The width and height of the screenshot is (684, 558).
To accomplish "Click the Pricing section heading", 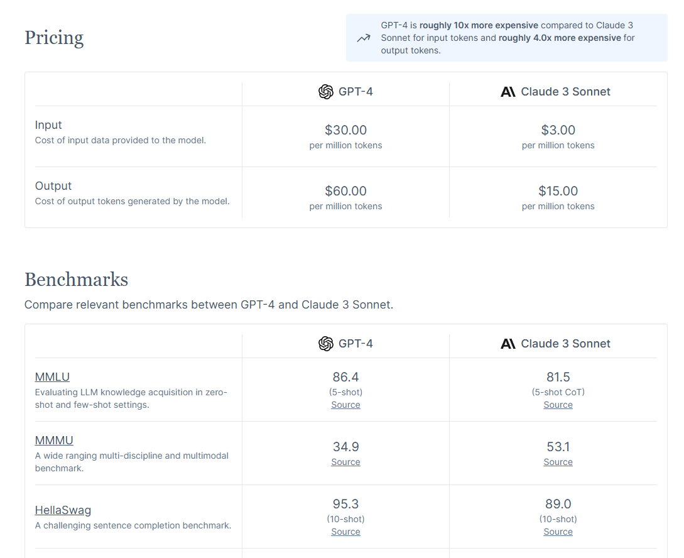I will [54, 38].
